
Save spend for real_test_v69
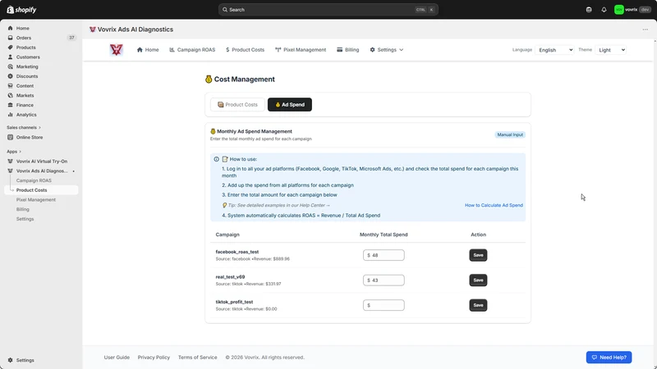(x=478, y=280)
